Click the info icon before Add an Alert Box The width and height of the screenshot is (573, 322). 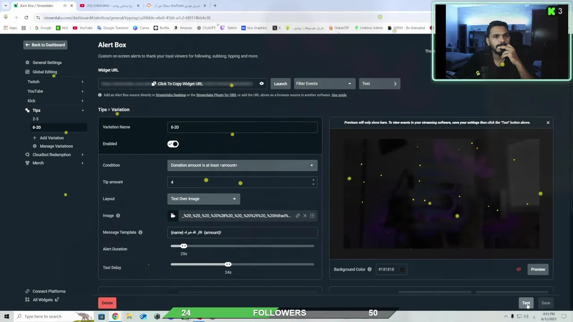click(x=100, y=95)
